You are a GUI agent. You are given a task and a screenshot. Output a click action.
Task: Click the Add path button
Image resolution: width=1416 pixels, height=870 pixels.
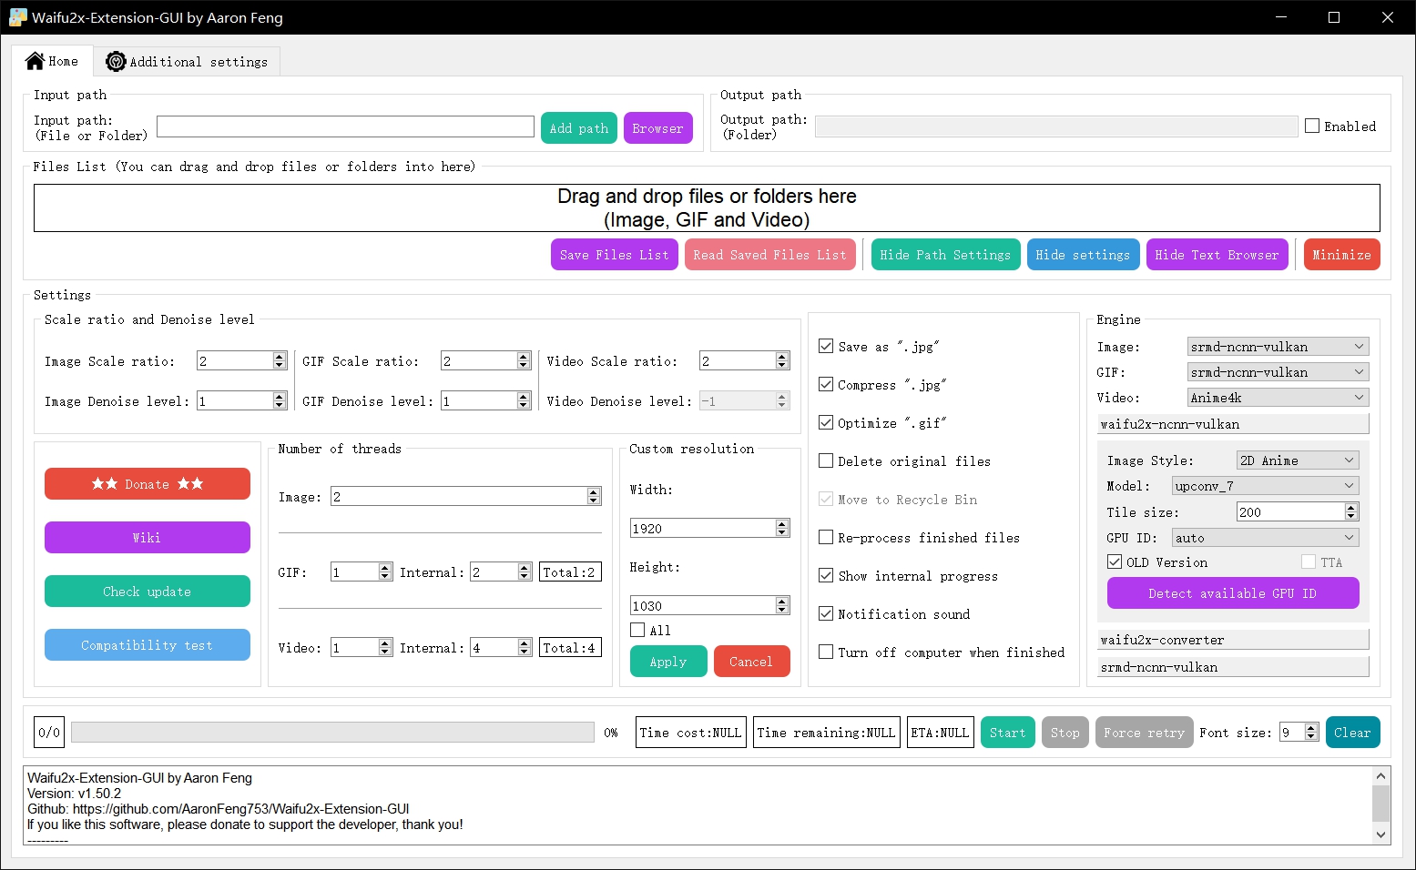pyautogui.click(x=579, y=128)
